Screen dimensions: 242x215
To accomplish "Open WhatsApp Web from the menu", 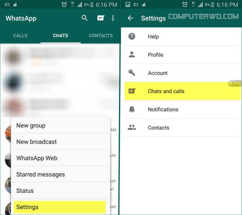I will [60, 158].
